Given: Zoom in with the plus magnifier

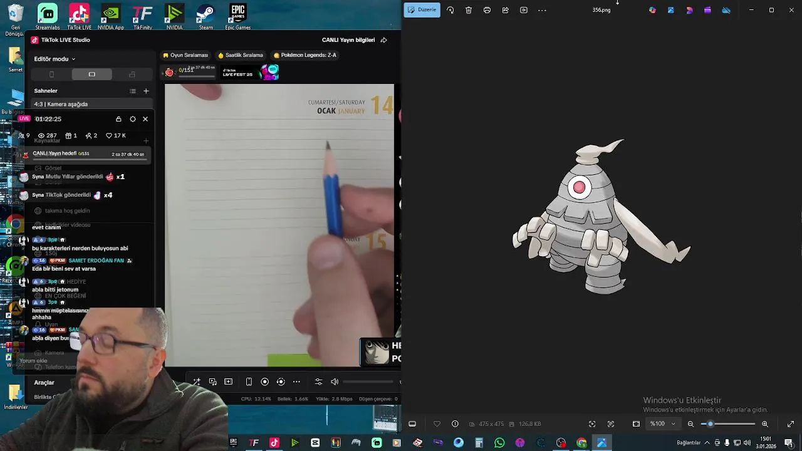Looking at the screenshot, I should [765, 424].
